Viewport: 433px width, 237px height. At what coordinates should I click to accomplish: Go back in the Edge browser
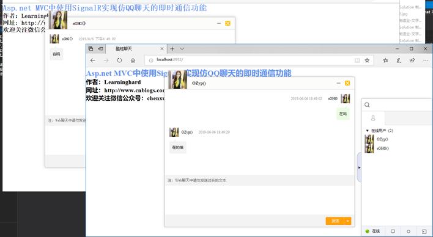93,60
